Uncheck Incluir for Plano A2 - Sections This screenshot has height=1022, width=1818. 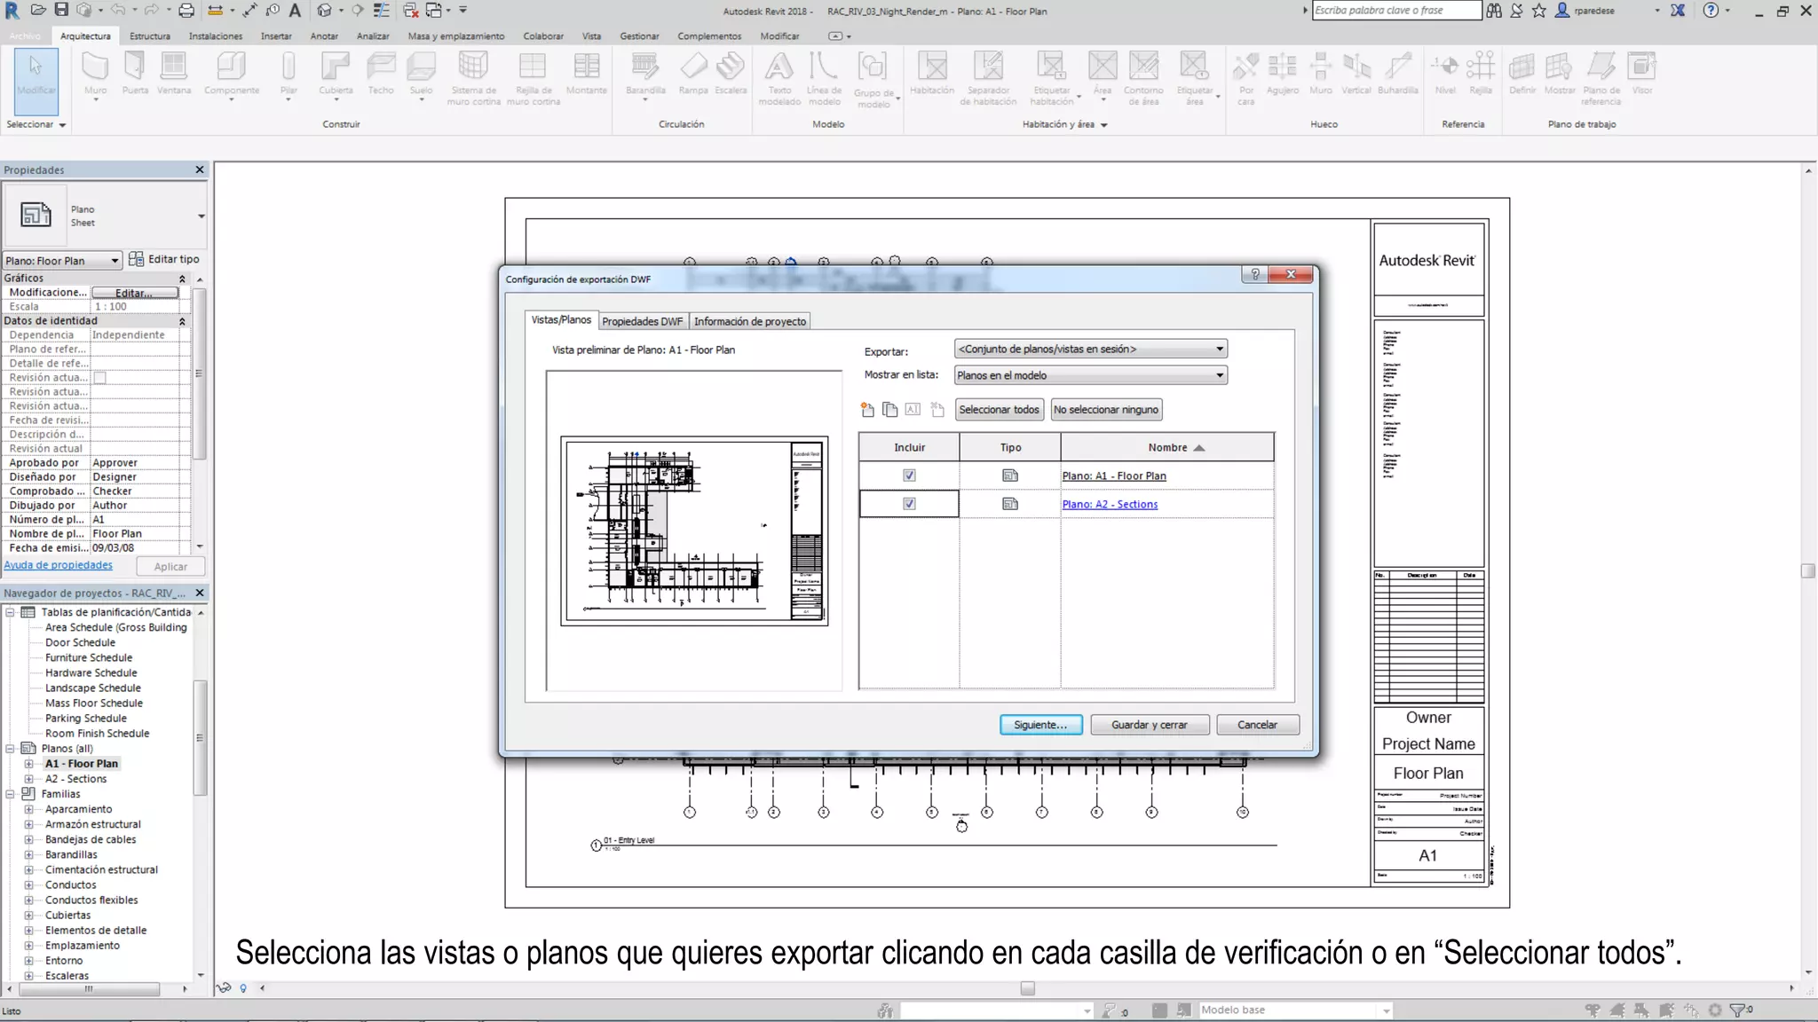click(909, 504)
